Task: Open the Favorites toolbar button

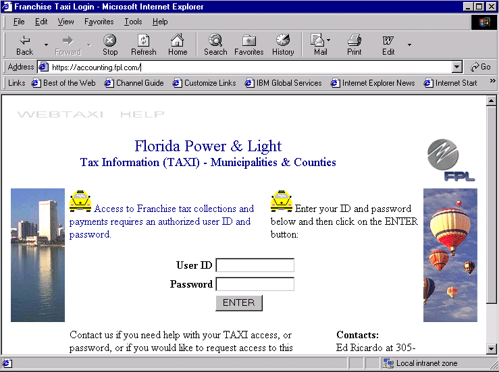Action: pos(249,45)
